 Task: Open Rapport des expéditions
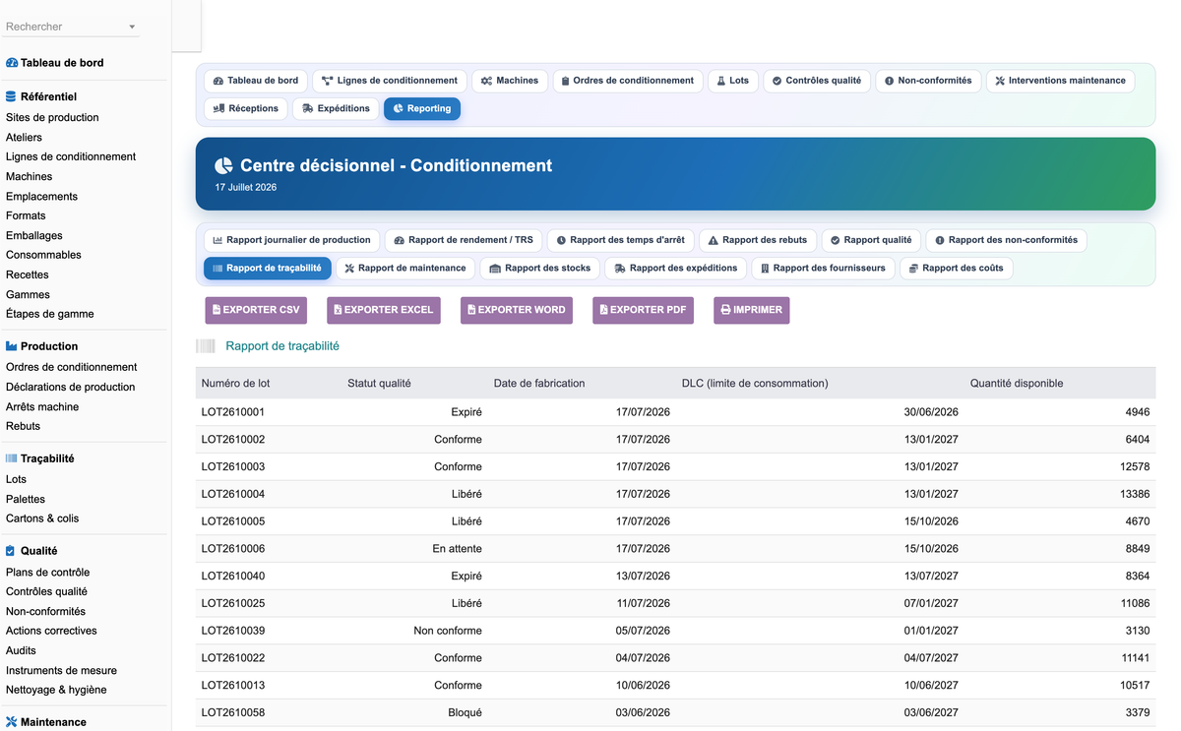(676, 268)
